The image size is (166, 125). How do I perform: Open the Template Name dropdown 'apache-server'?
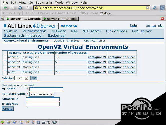click(x=42, y=94)
